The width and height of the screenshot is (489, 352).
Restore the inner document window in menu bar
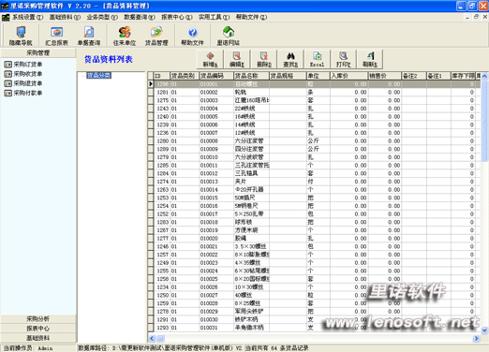[x=476, y=17]
